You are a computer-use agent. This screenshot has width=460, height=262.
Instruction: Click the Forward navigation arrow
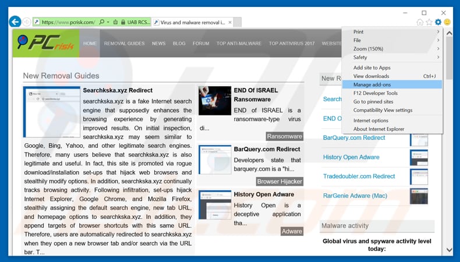click(27, 22)
